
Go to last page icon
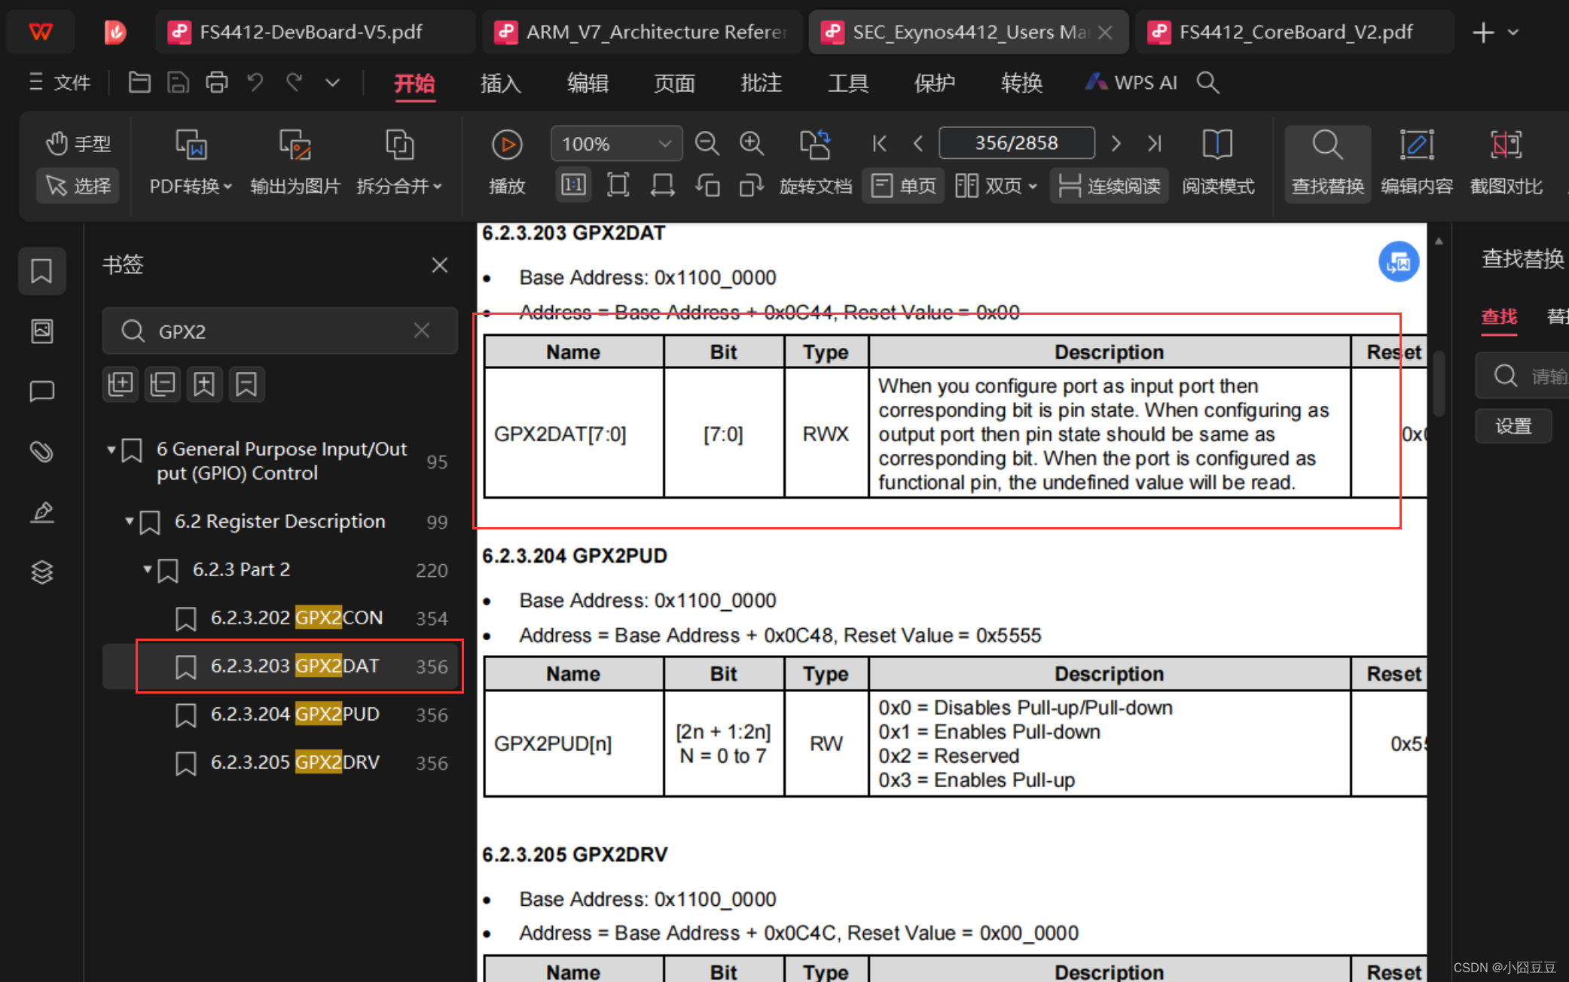[1154, 143]
